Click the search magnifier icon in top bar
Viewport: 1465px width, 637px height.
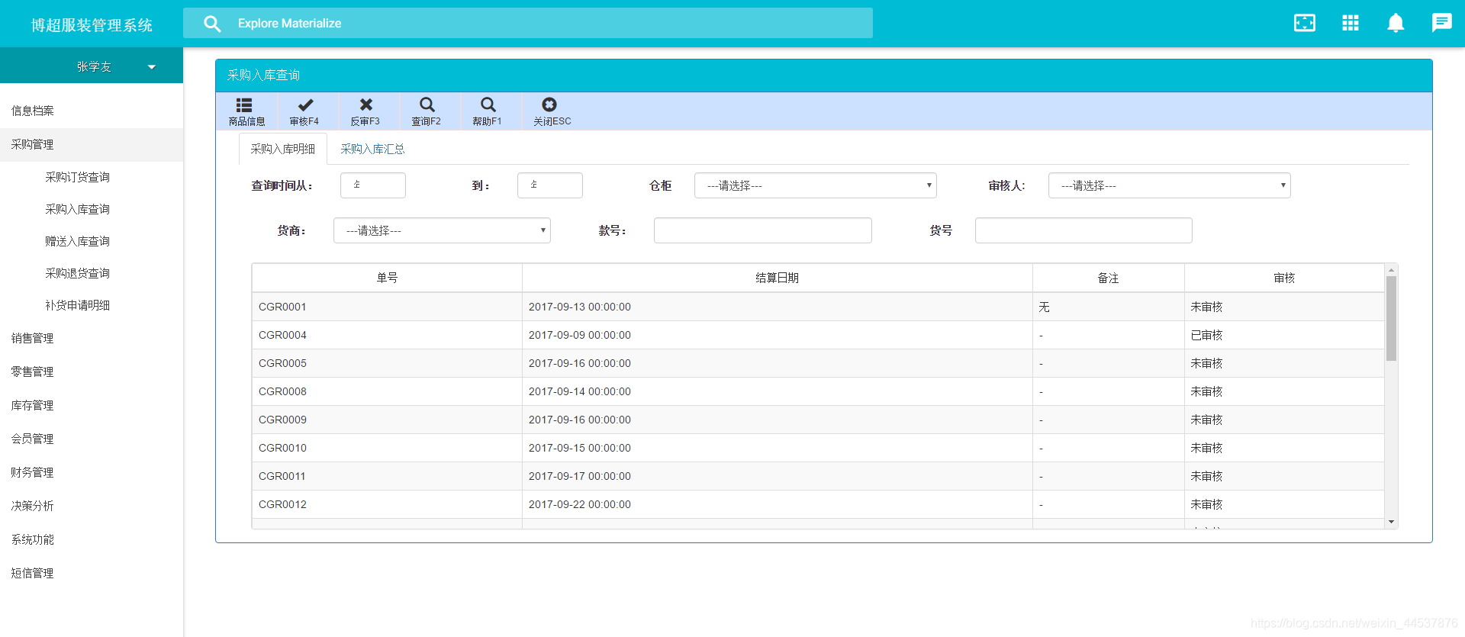[212, 24]
